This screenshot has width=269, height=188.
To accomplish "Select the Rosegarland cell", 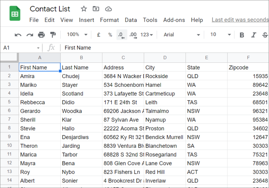I will (165, 155).
